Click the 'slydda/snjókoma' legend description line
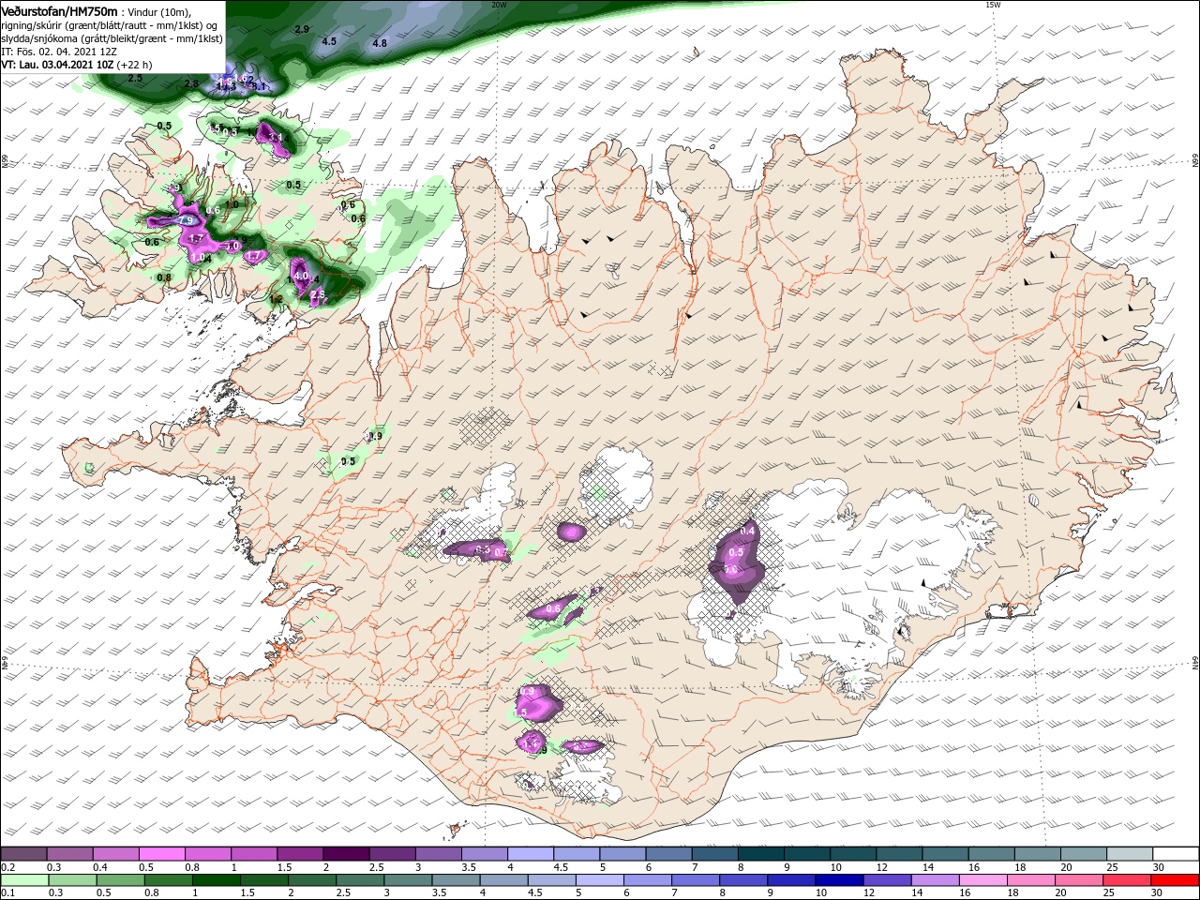Image resolution: width=1200 pixels, height=900 pixels. click(111, 38)
